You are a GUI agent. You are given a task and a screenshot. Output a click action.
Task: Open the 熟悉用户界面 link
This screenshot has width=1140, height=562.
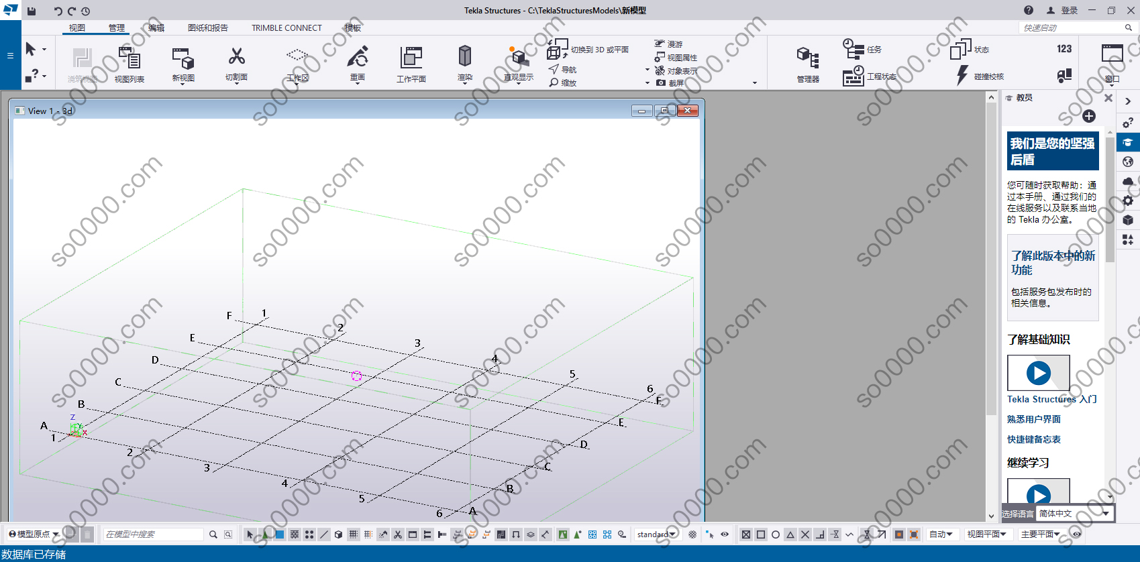tap(1034, 419)
